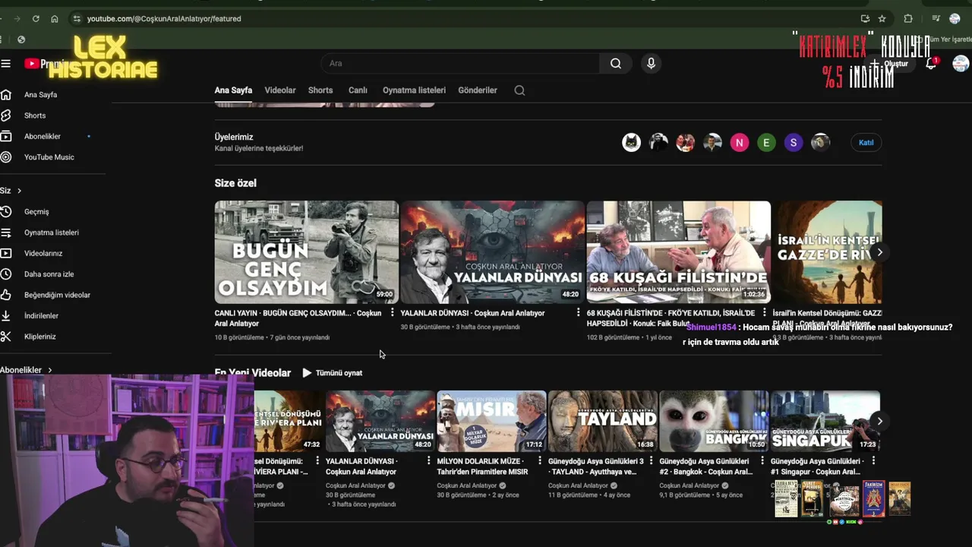The width and height of the screenshot is (972, 547).
Task: Open options menu for MISIR video
Action: tap(540, 461)
